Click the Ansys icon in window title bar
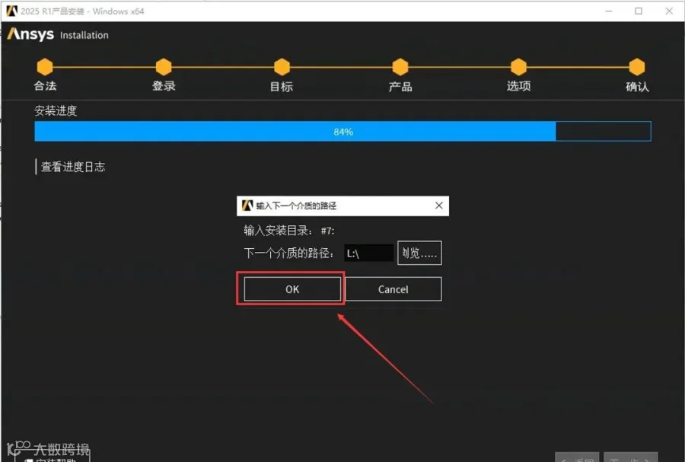The image size is (685, 462). click(11, 11)
